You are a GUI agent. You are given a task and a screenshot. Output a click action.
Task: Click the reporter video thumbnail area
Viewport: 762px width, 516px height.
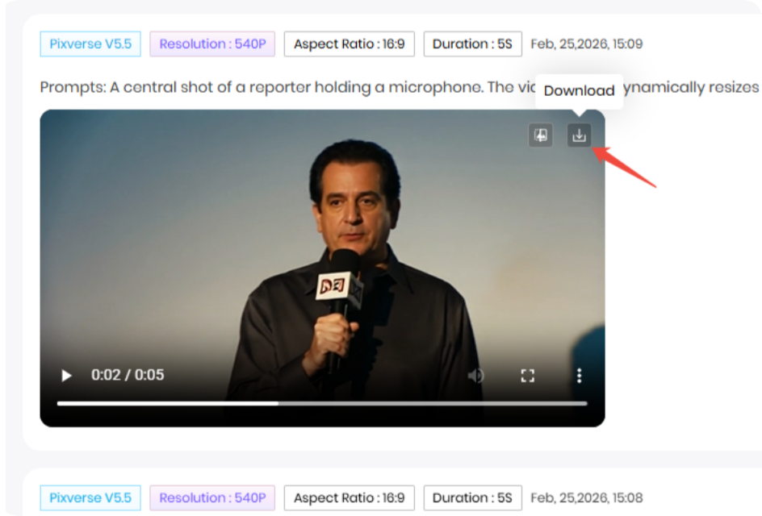click(x=323, y=242)
